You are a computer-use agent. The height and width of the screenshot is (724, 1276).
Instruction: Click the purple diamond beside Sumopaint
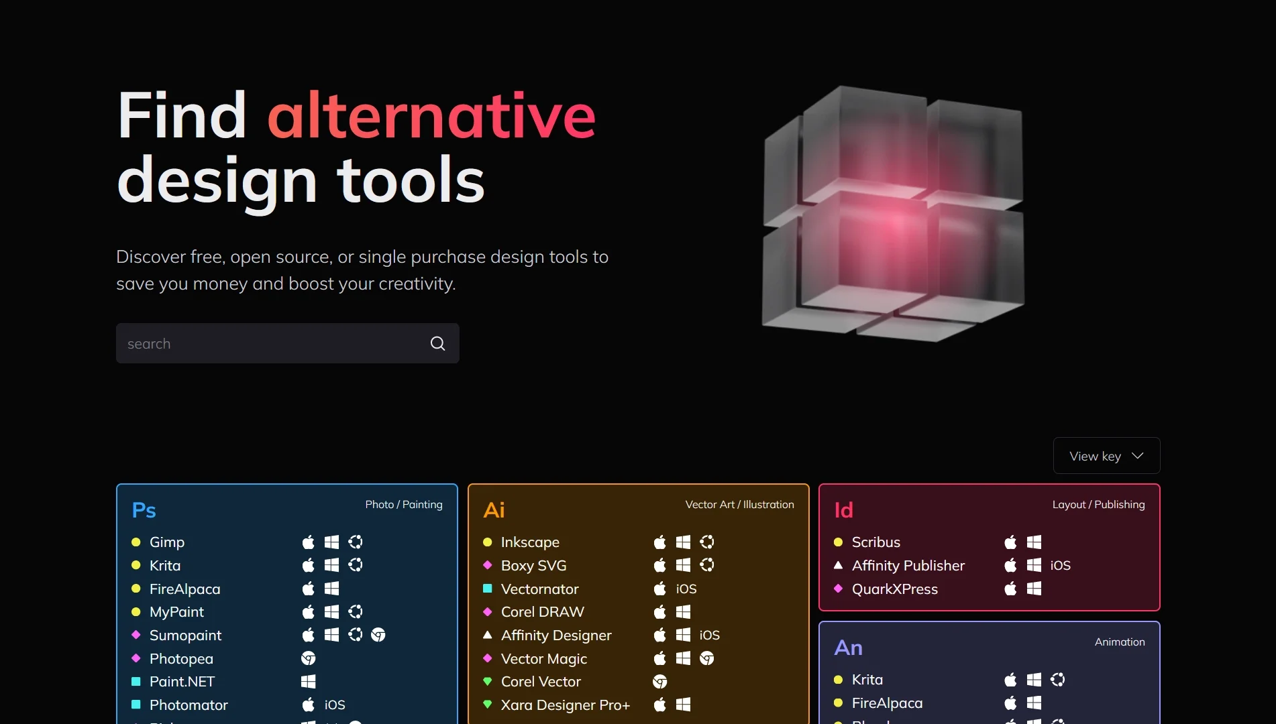[x=136, y=635]
